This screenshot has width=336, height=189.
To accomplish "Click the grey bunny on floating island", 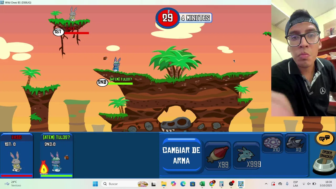I will pyautogui.click(x=73, y=14).
